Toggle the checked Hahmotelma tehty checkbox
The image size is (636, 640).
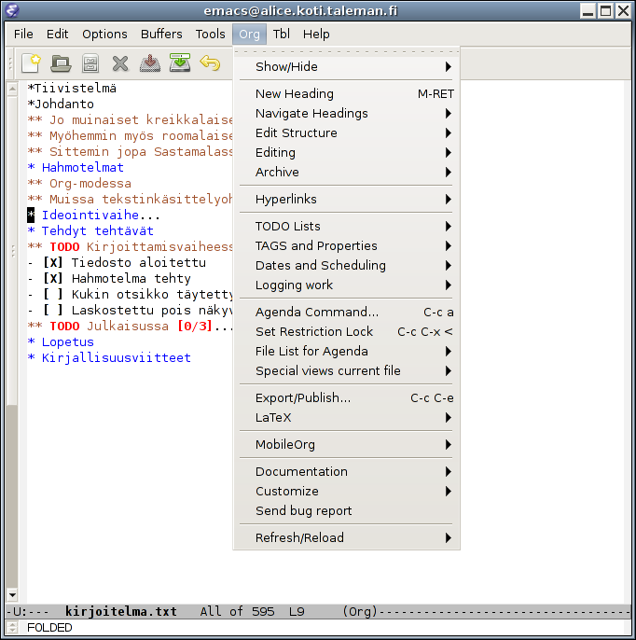click(x=53, y=278)
